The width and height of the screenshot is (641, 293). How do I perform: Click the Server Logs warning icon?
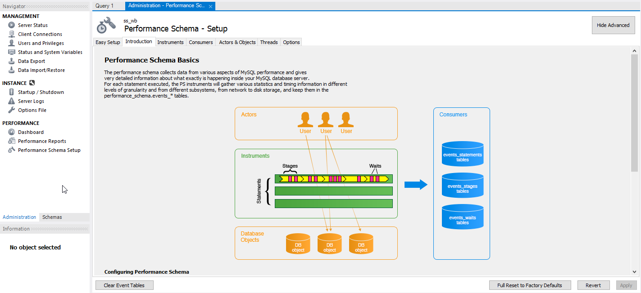[12, 101]
